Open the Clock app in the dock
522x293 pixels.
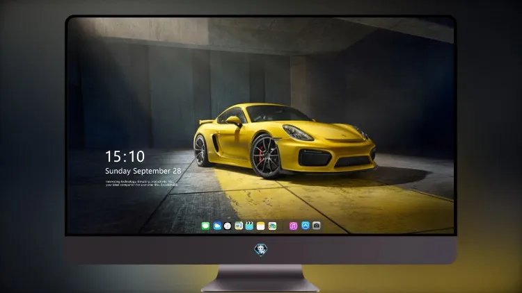pyautogui.click(x=228, y=226)
